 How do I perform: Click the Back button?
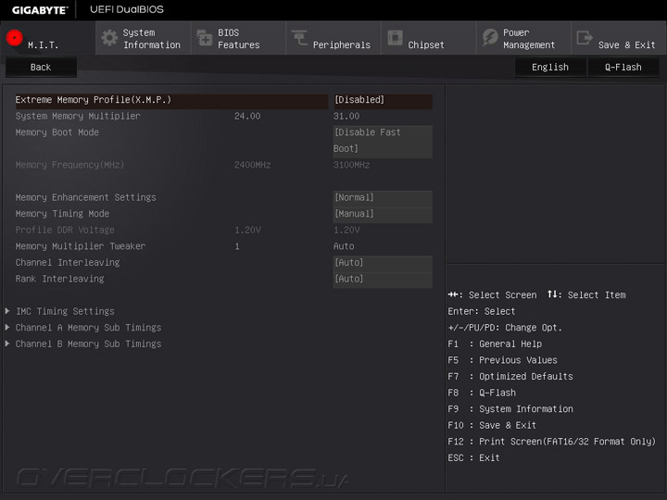[41, 68]
